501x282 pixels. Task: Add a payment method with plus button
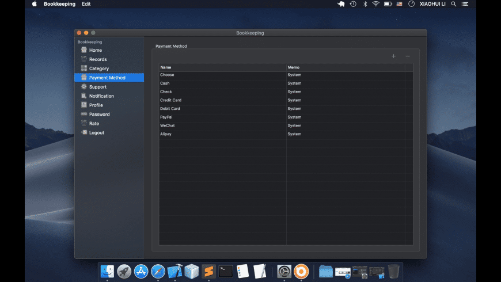pyautogui.click(x=394, y=56)
